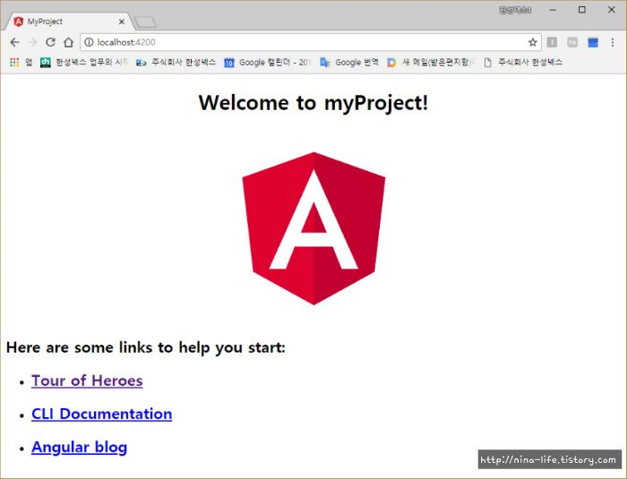
Task: Bookmark this page with the star icon
Action: click(x=532, y=42)
